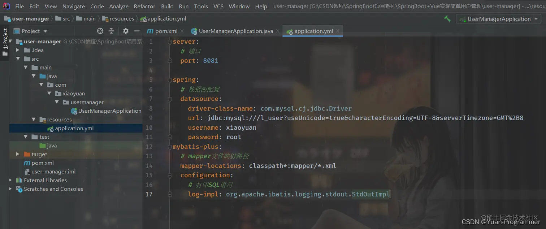Viewport: 546px width, 229px height.
Task: Click the fold marker at line 5
Action: 170,80
